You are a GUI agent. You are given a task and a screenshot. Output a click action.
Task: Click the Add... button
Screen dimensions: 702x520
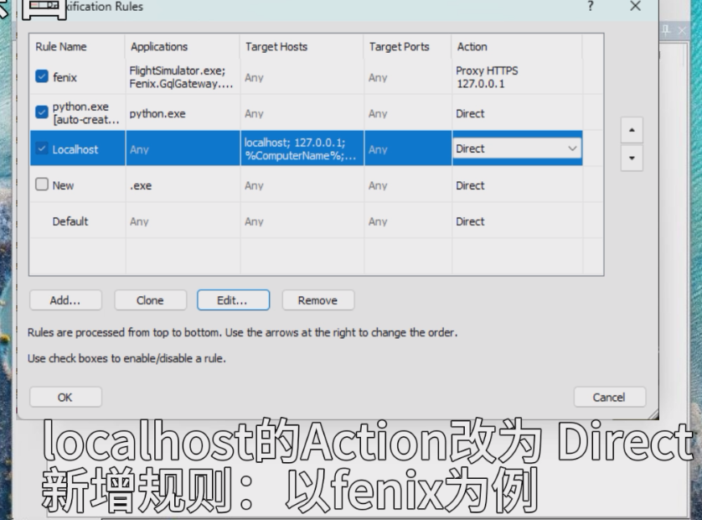[x=65, y=300]
